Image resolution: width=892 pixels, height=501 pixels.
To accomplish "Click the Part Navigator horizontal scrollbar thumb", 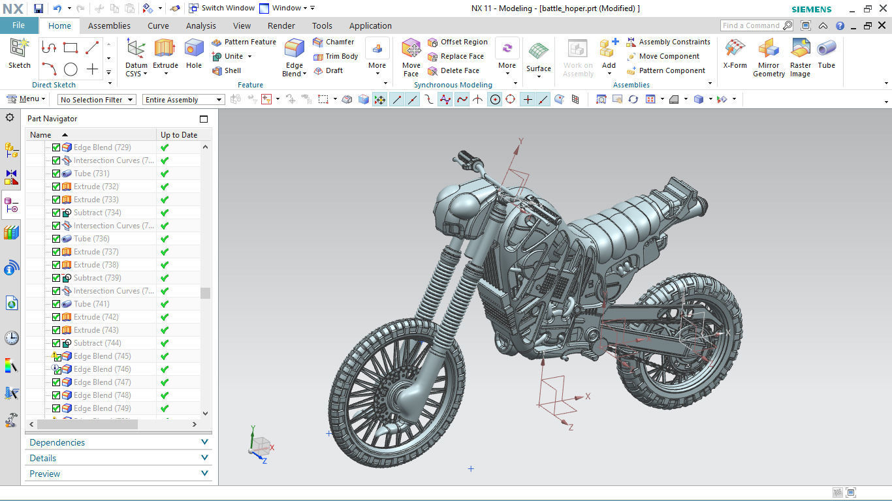I will point(88,424).
